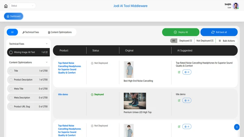Switch to Content Optimizations tab
Viewport: 244px width, 137px height.
(x=60, y=32)
